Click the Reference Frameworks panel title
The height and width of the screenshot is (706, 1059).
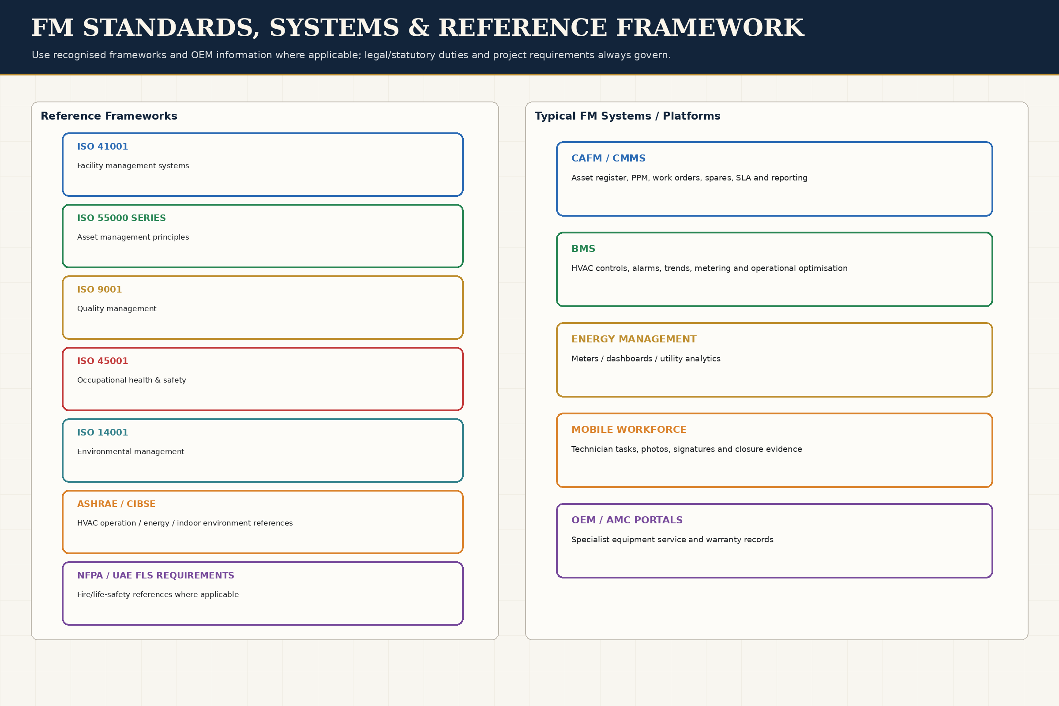(x=109, y=116)
